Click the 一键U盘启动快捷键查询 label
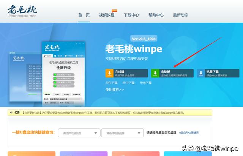 [x=33, y=132]
